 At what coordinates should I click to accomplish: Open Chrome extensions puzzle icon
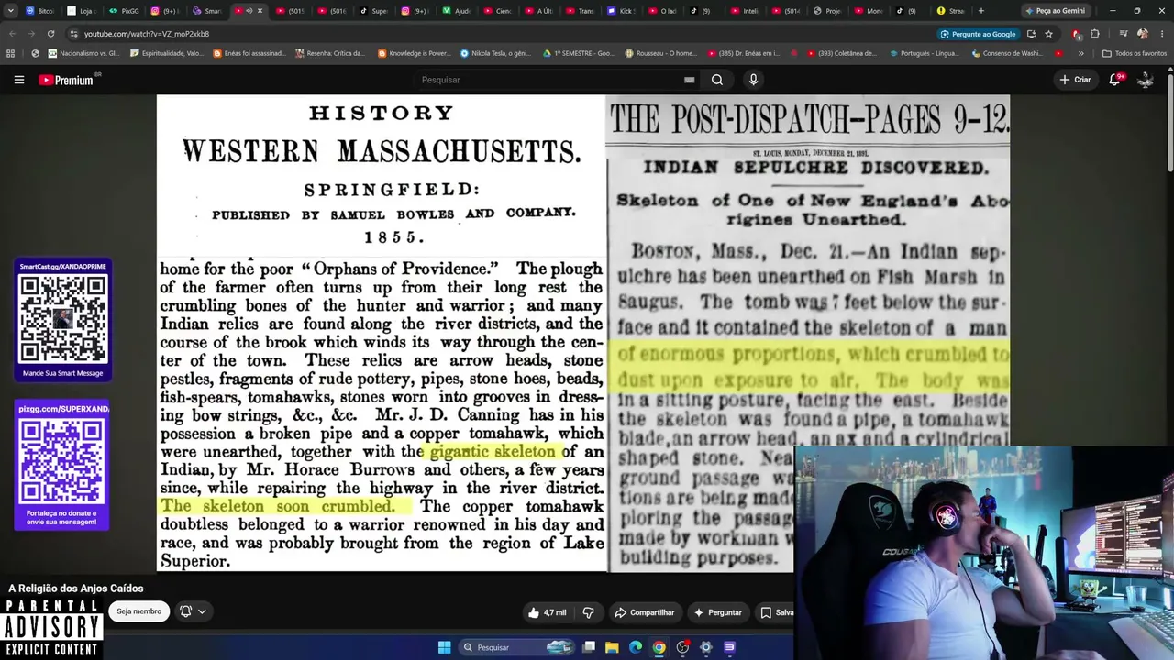click(x=1094, y=34)
